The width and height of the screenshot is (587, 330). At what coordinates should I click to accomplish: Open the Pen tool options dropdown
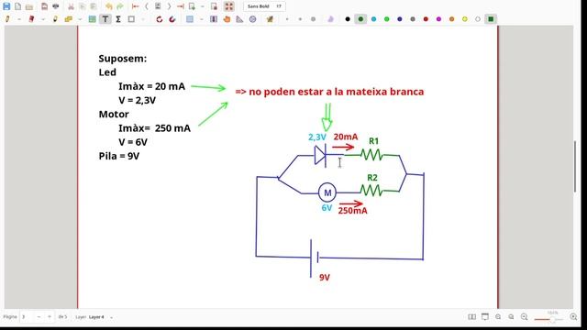coord(18,19)
